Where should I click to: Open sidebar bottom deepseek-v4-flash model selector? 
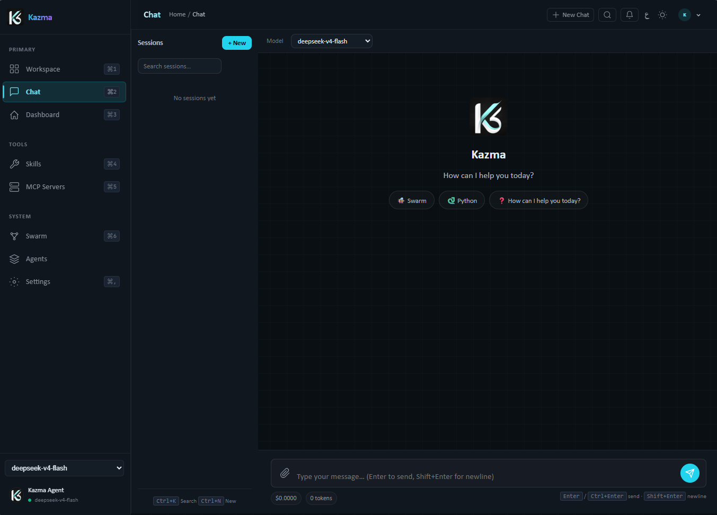[x=65, y=468]
